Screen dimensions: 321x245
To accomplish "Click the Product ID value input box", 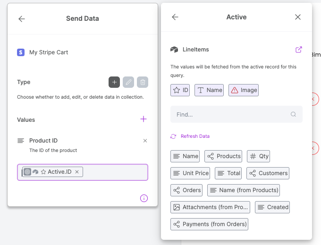I will point(113,172).
